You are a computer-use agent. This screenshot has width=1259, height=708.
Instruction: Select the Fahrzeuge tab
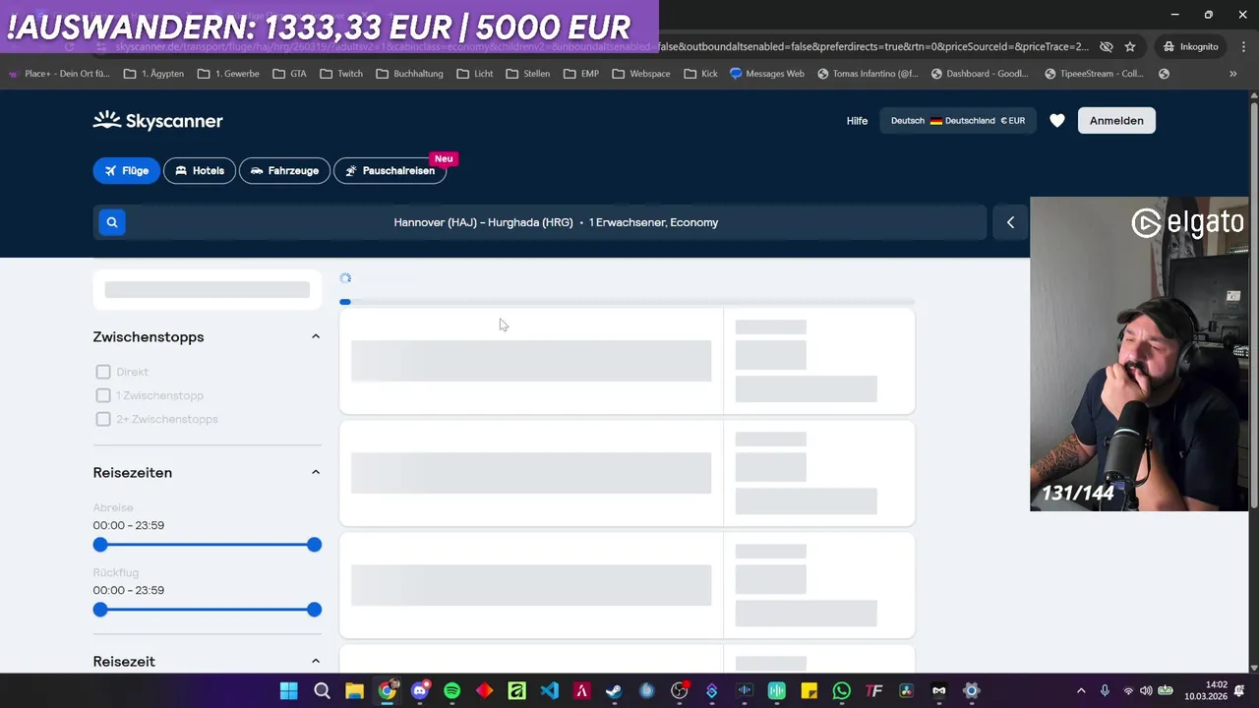coord(284,170)
